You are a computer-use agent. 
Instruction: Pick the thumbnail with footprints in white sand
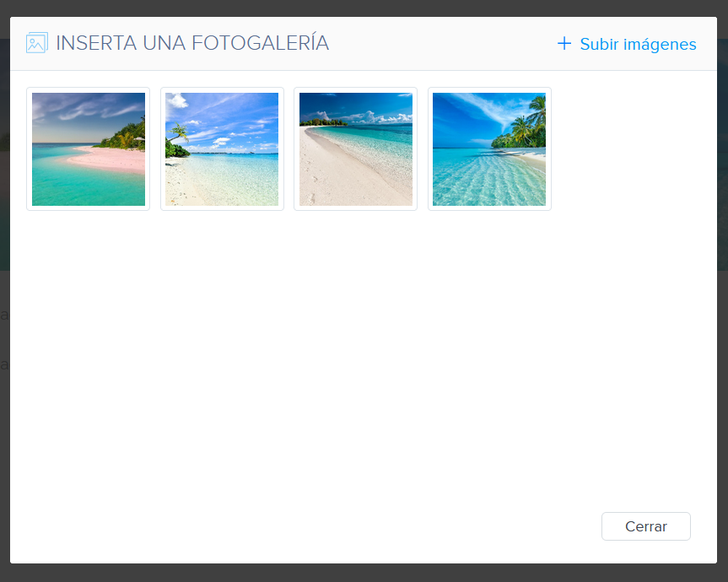(x=355, y=149)
